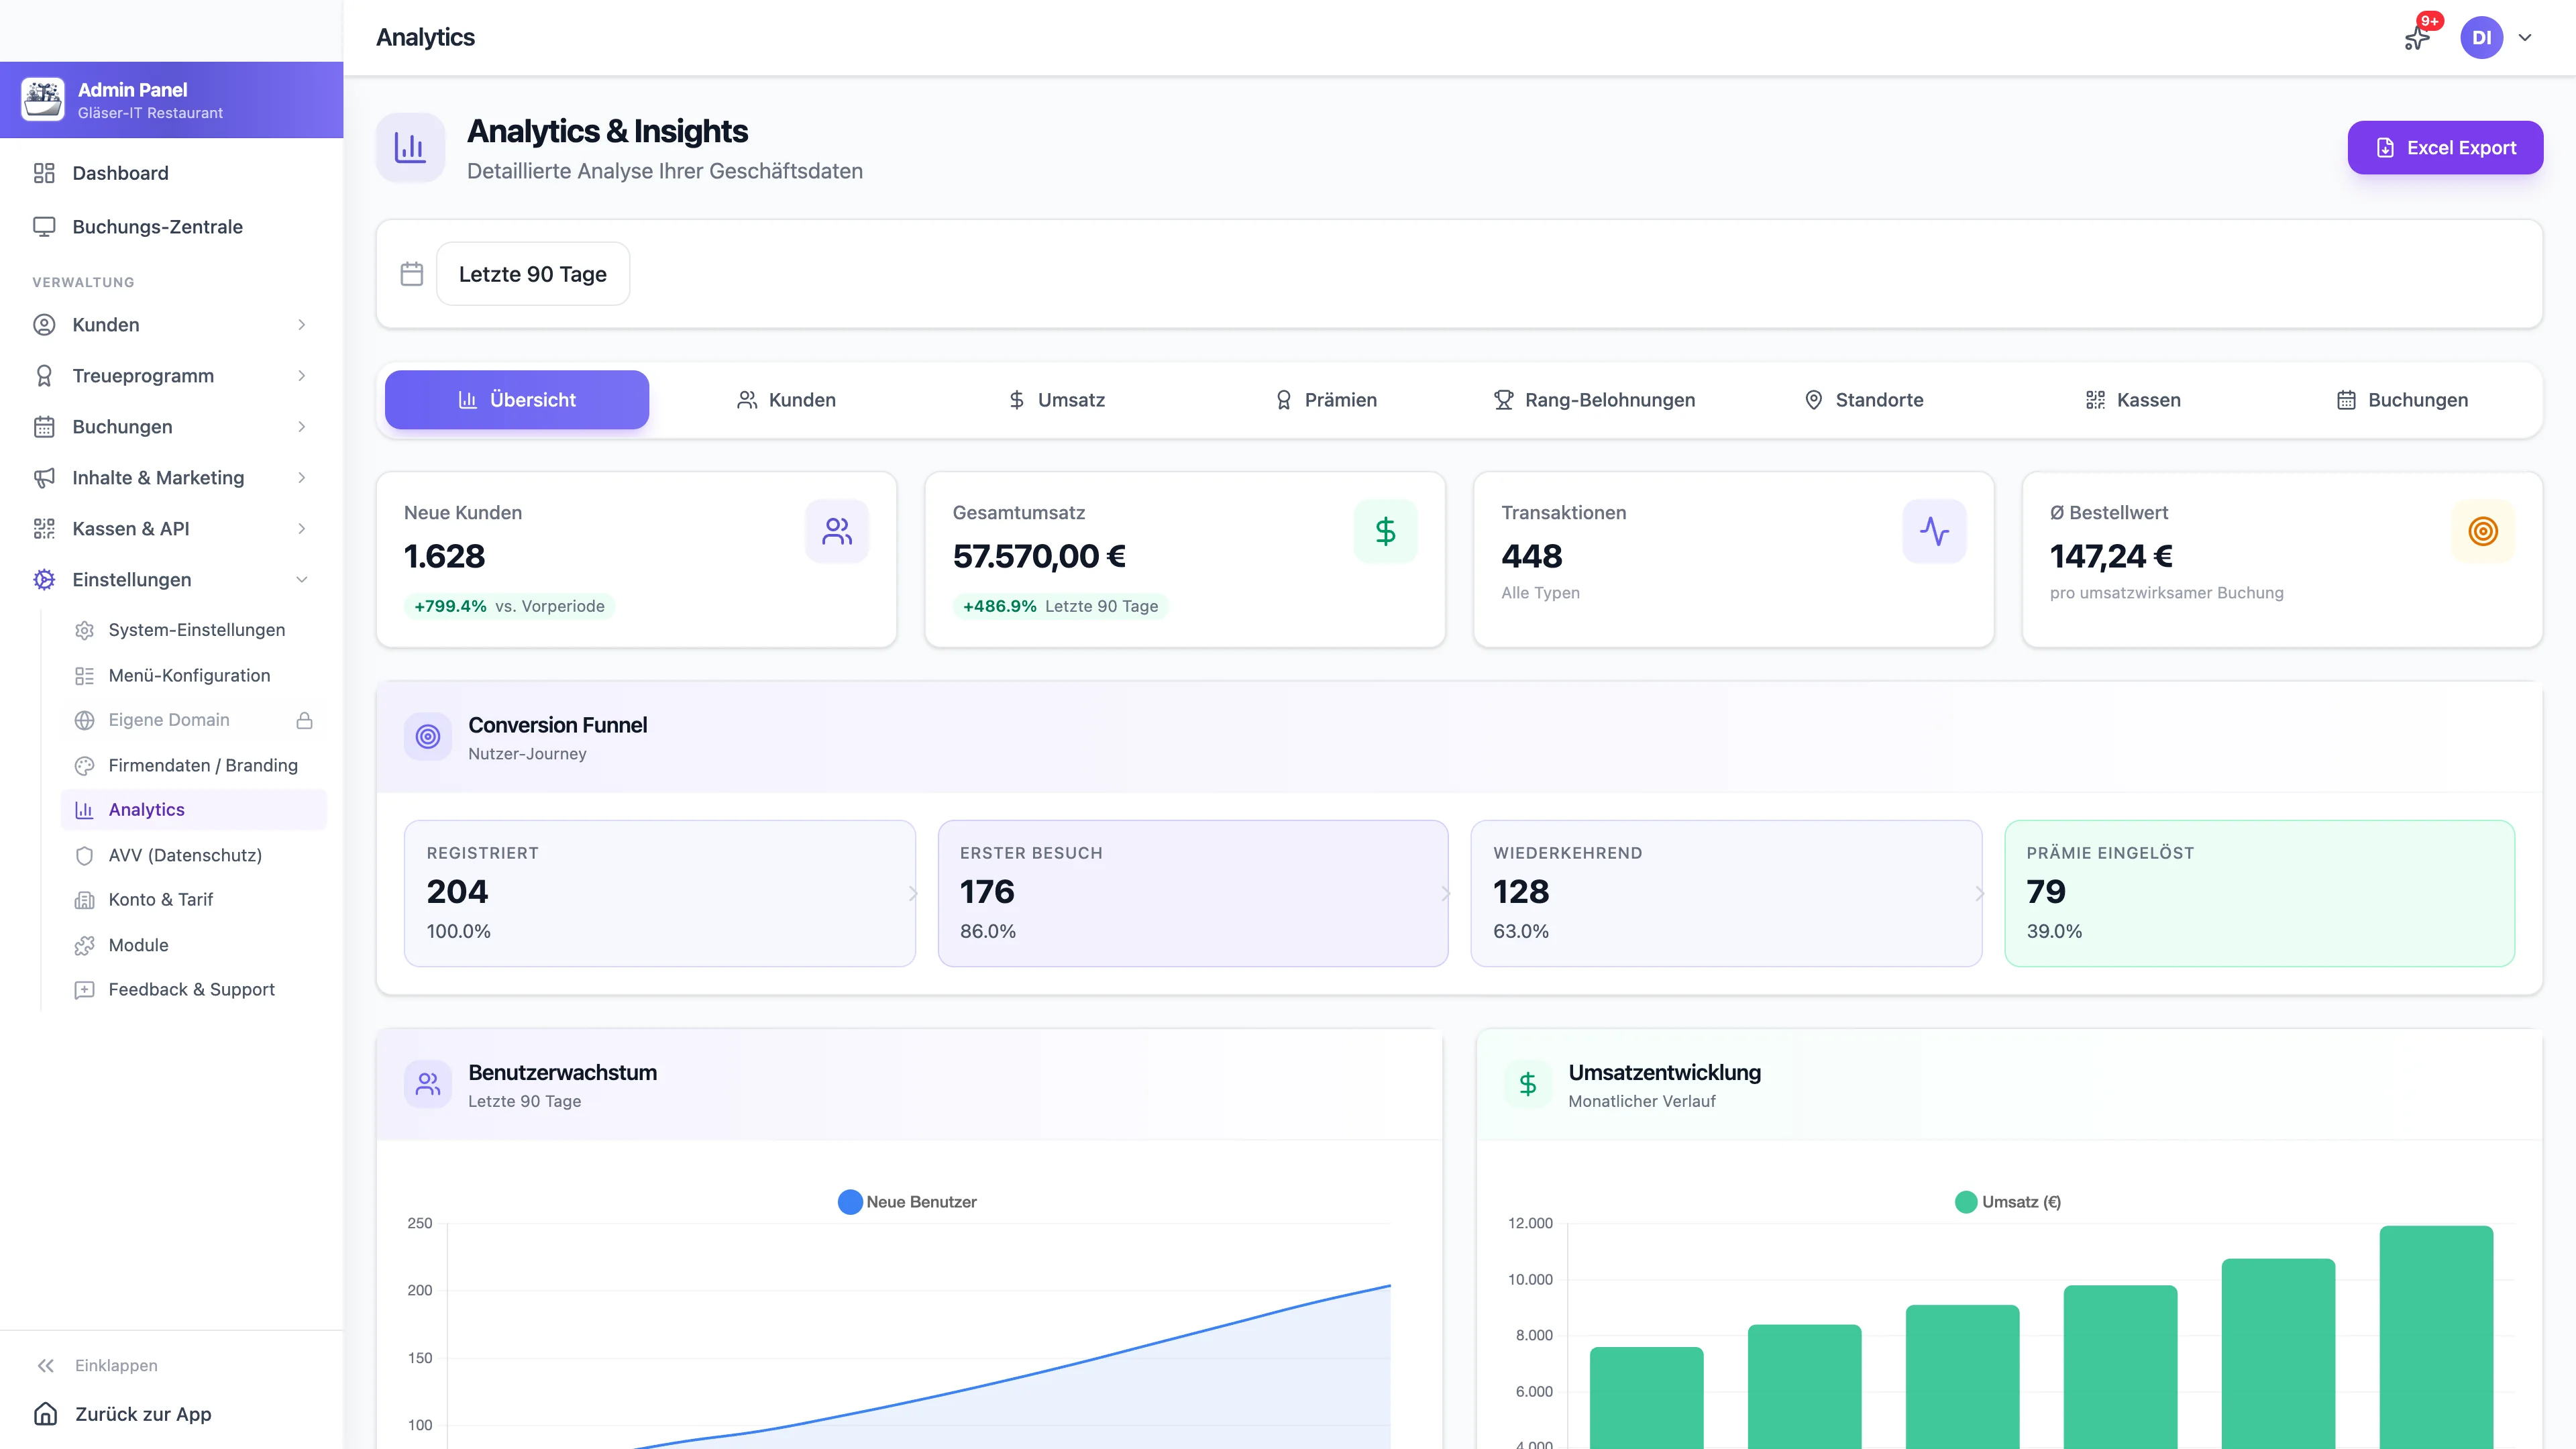Click the Wiederkehrend funnel step card
Viewport: 2576px width, 1449px height.
coord(1726,893)
